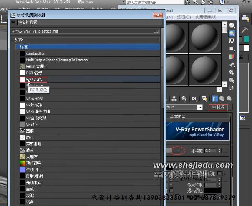252x206 pixels.
Task: Click the map button right of 粗糙度
Action: click(x=225, y=151)
